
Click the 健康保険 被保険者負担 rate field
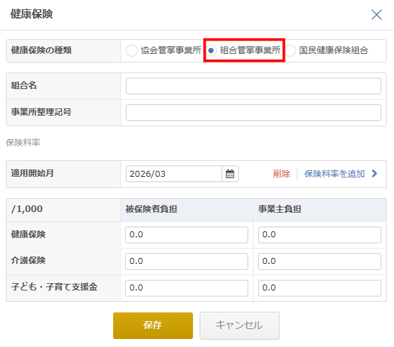pyautogui.click(x=186, y=235)
